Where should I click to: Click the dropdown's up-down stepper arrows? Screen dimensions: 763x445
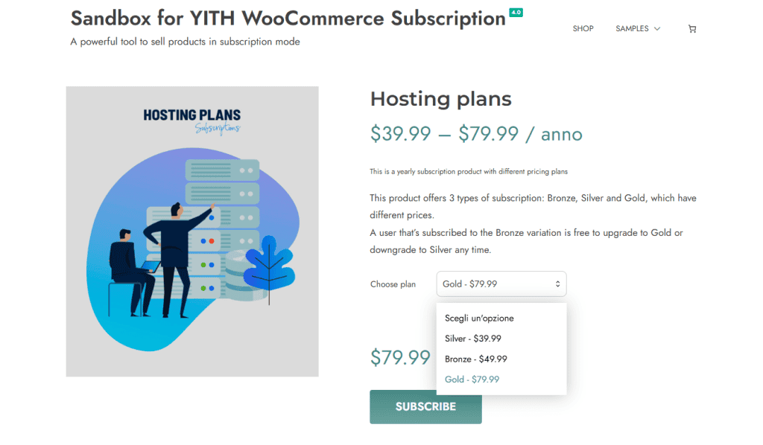[557, 284]
